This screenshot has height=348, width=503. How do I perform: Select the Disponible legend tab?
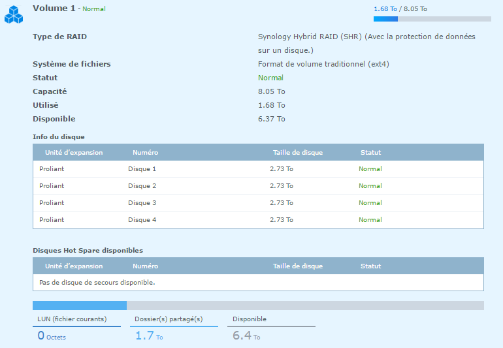tap(250, 319)
